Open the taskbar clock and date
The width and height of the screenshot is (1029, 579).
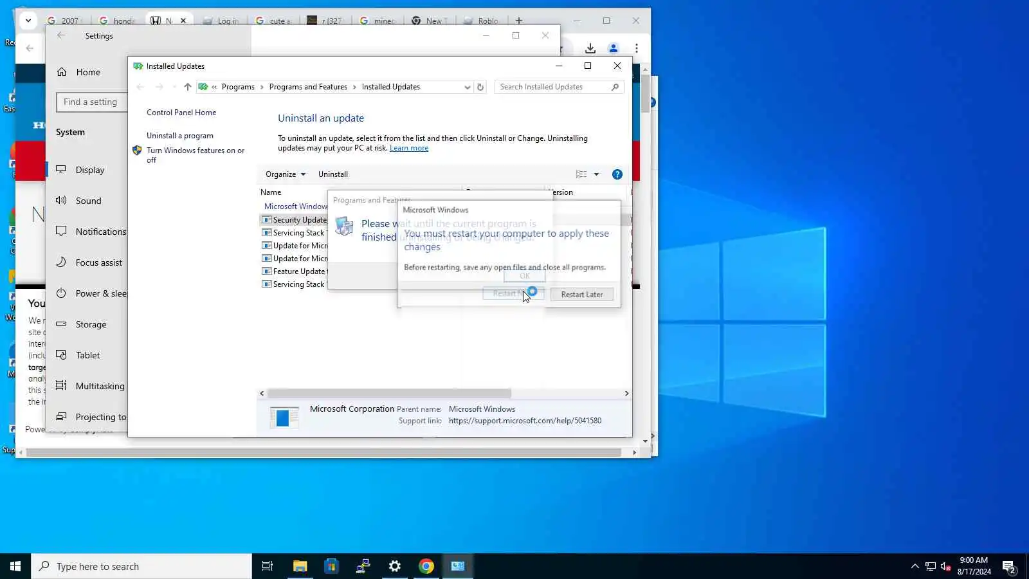pyautogui.click(x=974, y=566)
